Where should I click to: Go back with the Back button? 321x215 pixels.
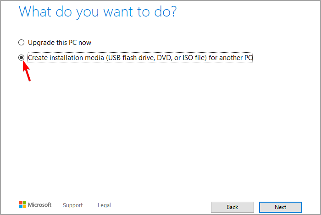coord(232,207)
